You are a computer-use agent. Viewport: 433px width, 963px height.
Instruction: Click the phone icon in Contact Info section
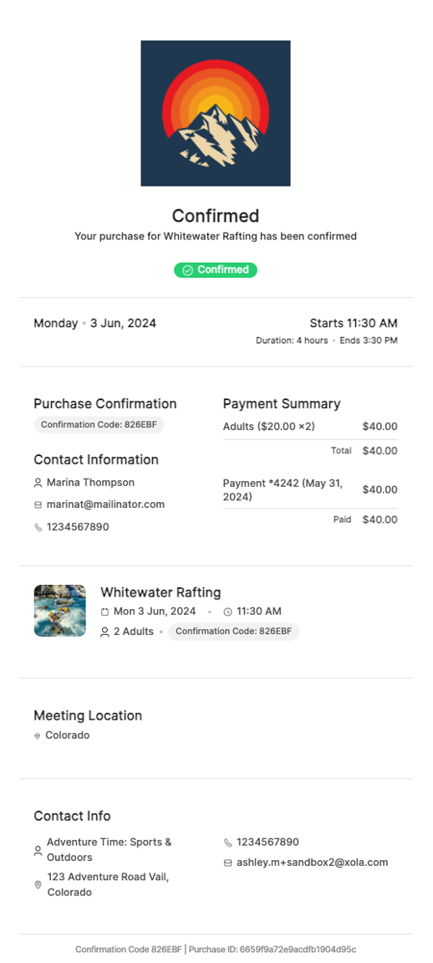coord(228,843)
